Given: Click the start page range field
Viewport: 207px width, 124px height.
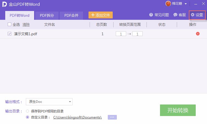Looking at the screenshot, I should pos(121,34).
